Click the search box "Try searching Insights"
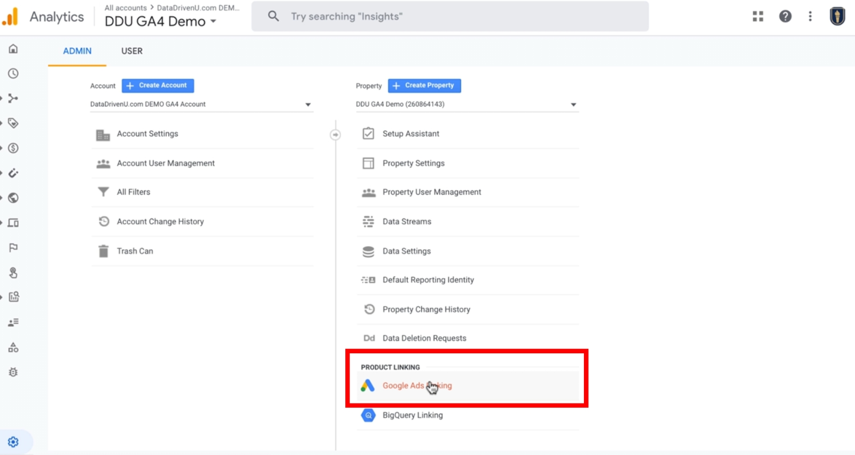The width and height of the screenshot is (855, 455). pyautogui.click(x=450, y=17)
